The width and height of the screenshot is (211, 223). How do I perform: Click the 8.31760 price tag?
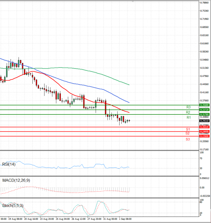coord(204,114)
